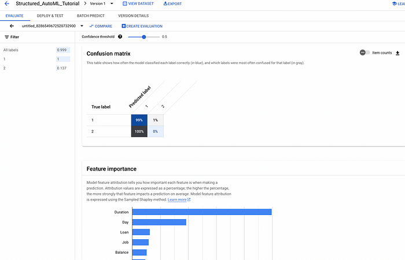Click the back arrow beside Structured_AutoML_Tutorial

point(7,3)
